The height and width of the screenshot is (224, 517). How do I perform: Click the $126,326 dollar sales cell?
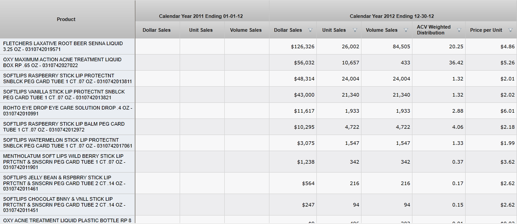pos(303,46)
